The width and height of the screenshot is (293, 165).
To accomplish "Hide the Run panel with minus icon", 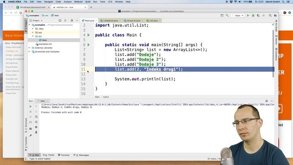I will (x=271, y=101).
